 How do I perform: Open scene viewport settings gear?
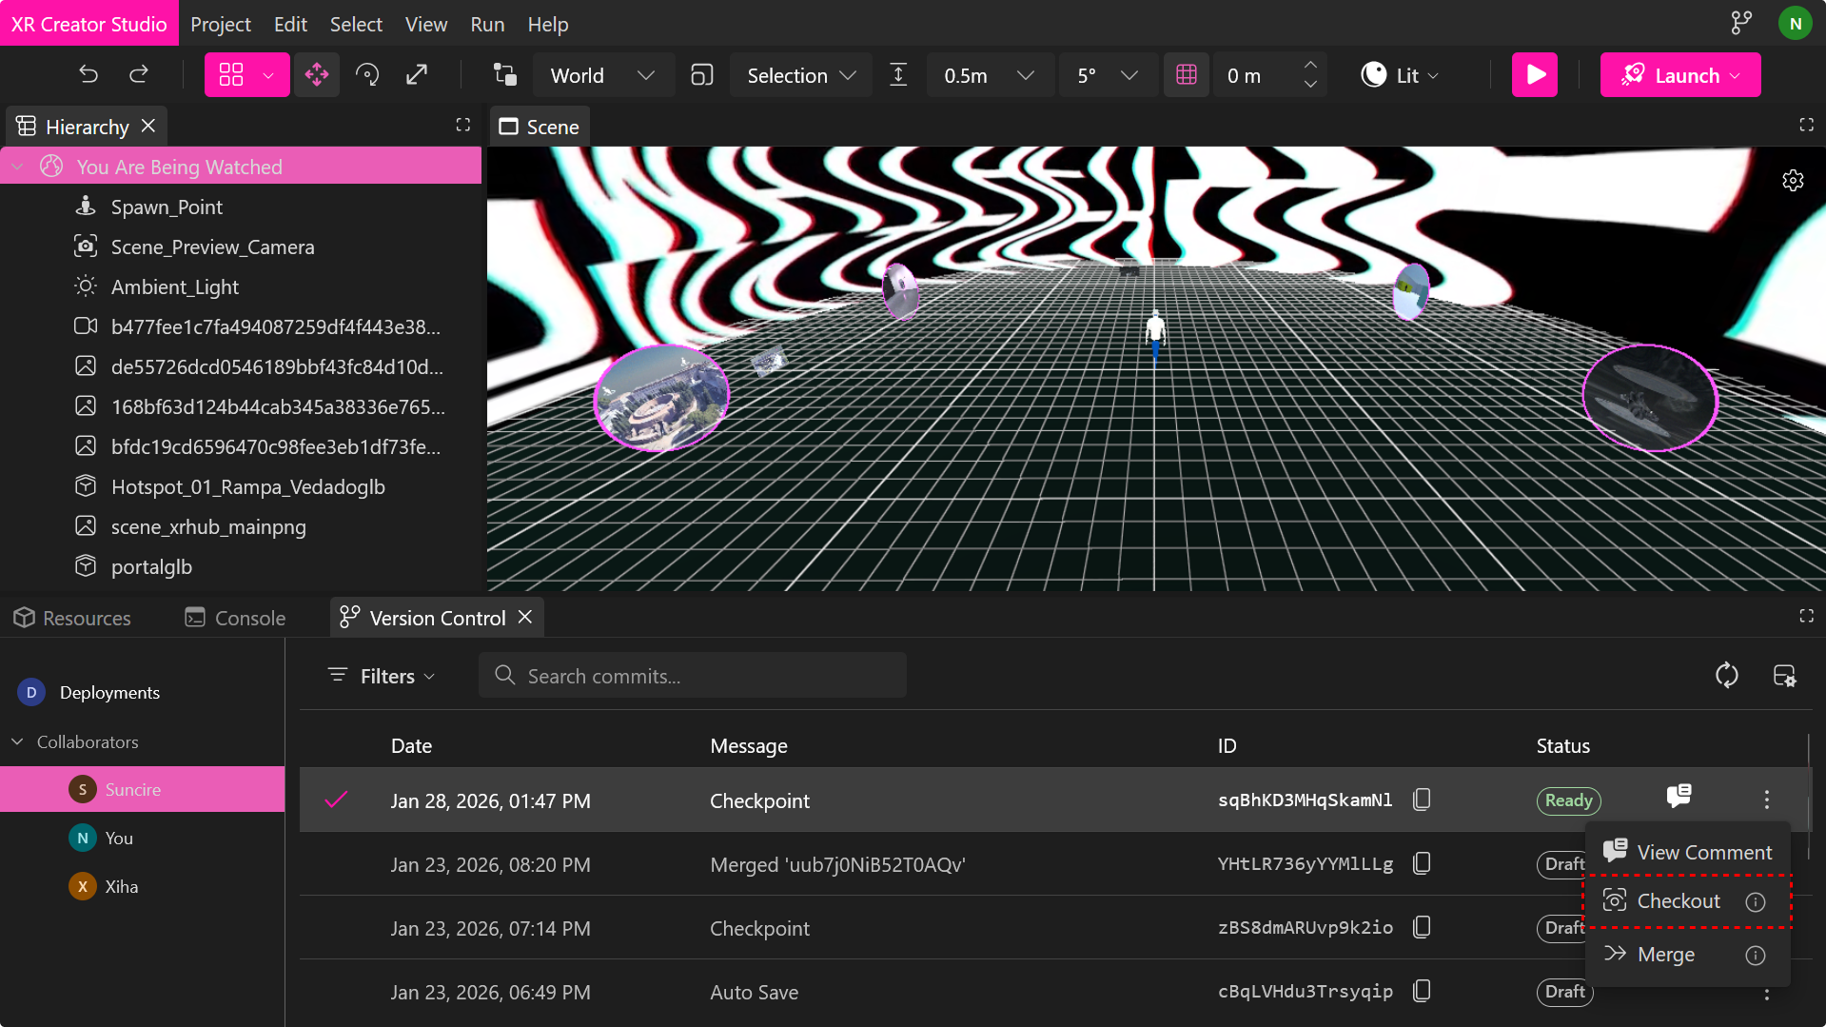click(1793, 181)
